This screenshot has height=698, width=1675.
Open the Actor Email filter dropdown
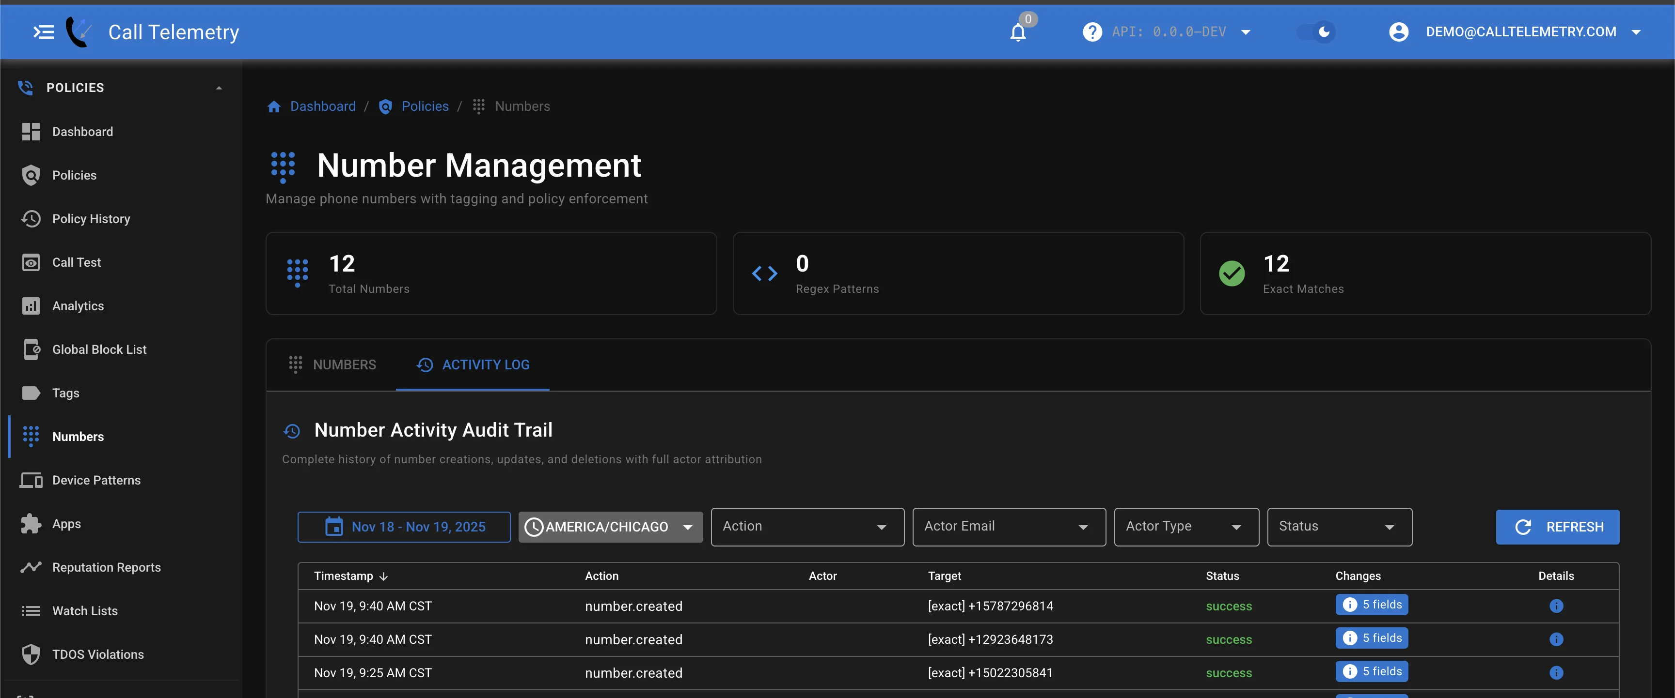point(1009,527)
